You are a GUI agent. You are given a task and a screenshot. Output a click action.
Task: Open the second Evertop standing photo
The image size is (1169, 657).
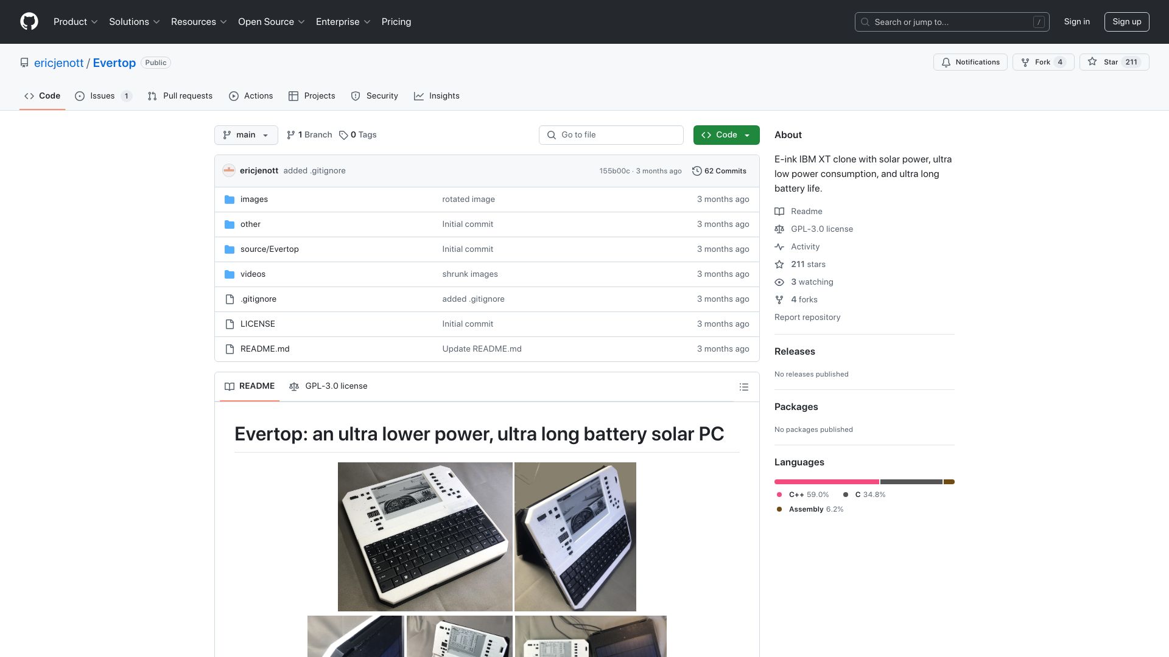(x=575, y=537)
